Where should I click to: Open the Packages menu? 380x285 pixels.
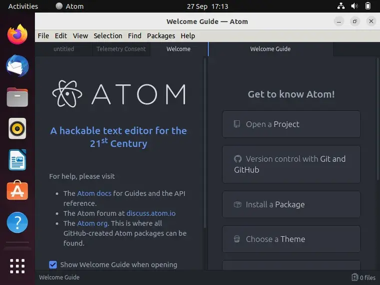click(161, 36)
